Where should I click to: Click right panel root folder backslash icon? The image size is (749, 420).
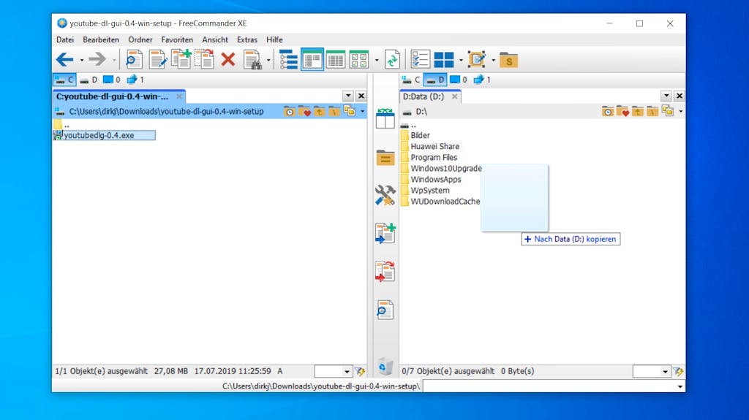[652, 111]
